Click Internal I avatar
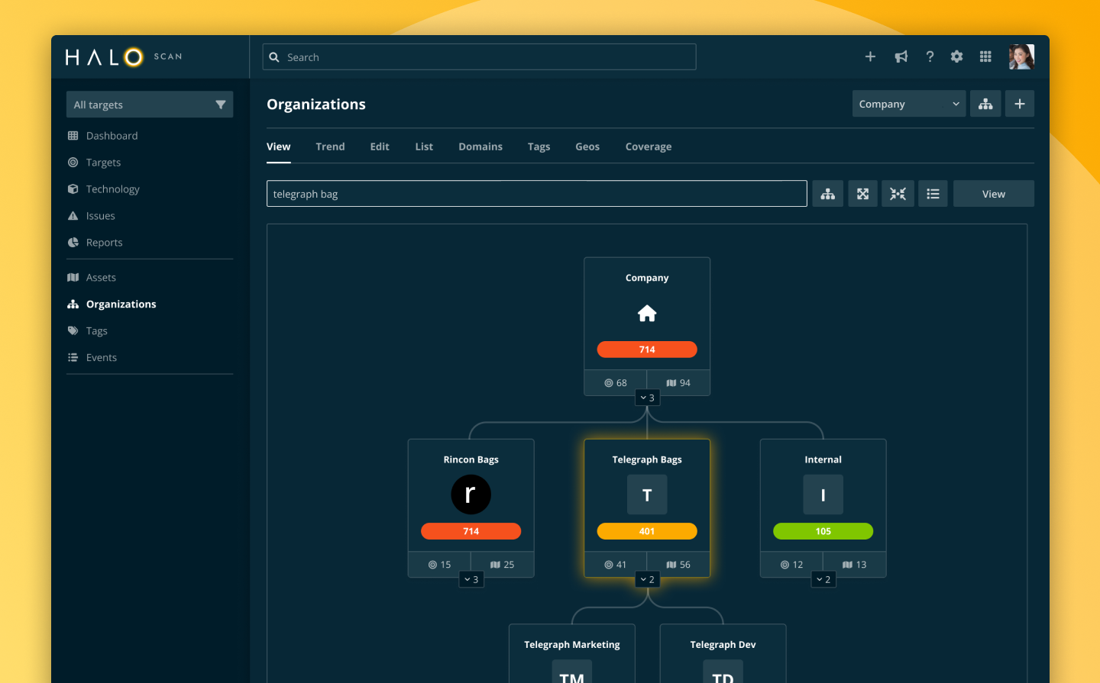 tap(823, 495)
